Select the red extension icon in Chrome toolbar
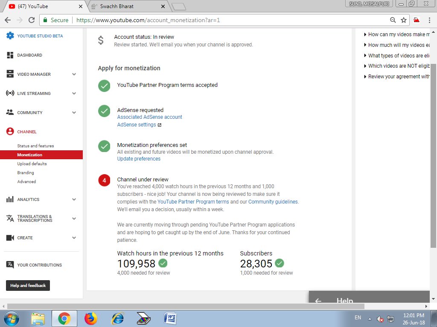 pyautogui.click(x=417, y=20)
